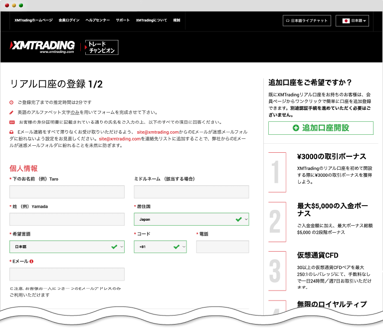Open the 希望言語 dropdown showing 日本語
Screen dimensions: 383x329
click(67, 247)
